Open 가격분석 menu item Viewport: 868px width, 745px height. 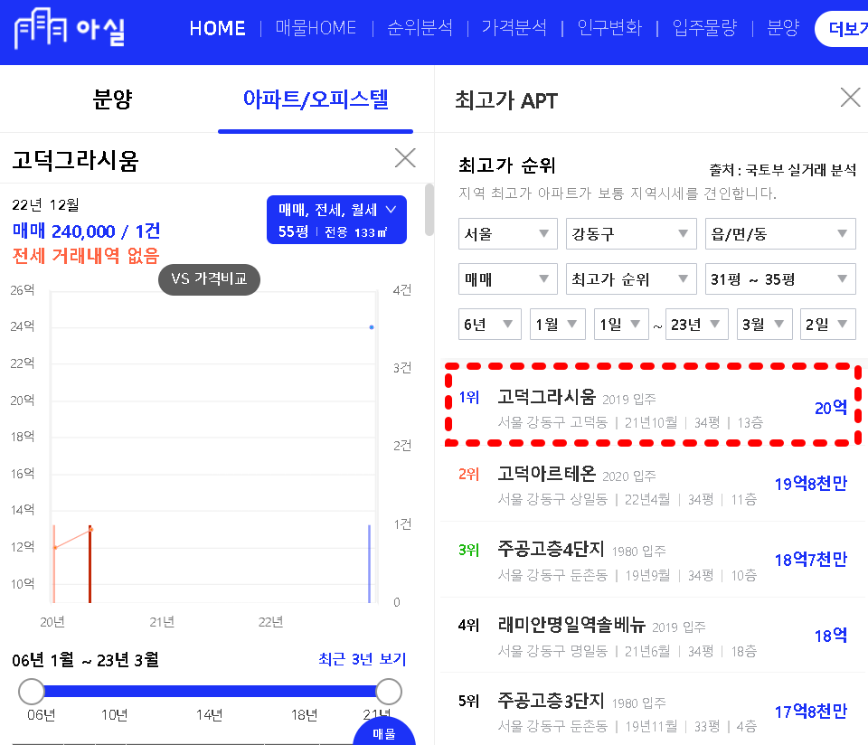514,28
